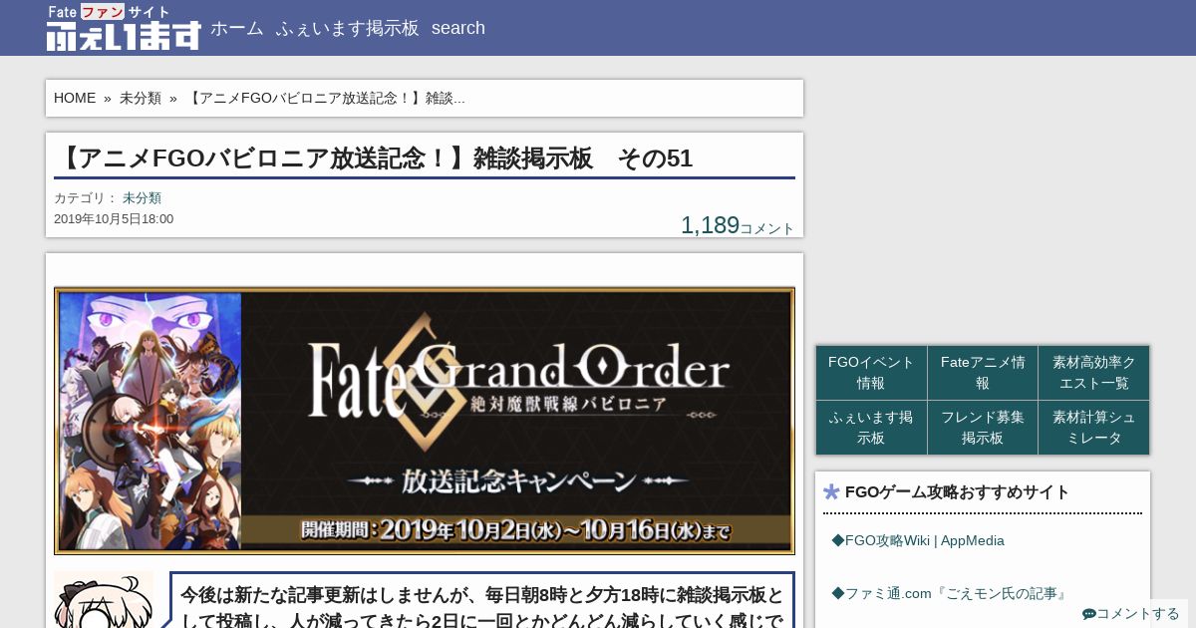Click the character avatar beside the post text
Image resolution: width=1196 pixels, height=628 pixels.
click(x=104, y=599)
